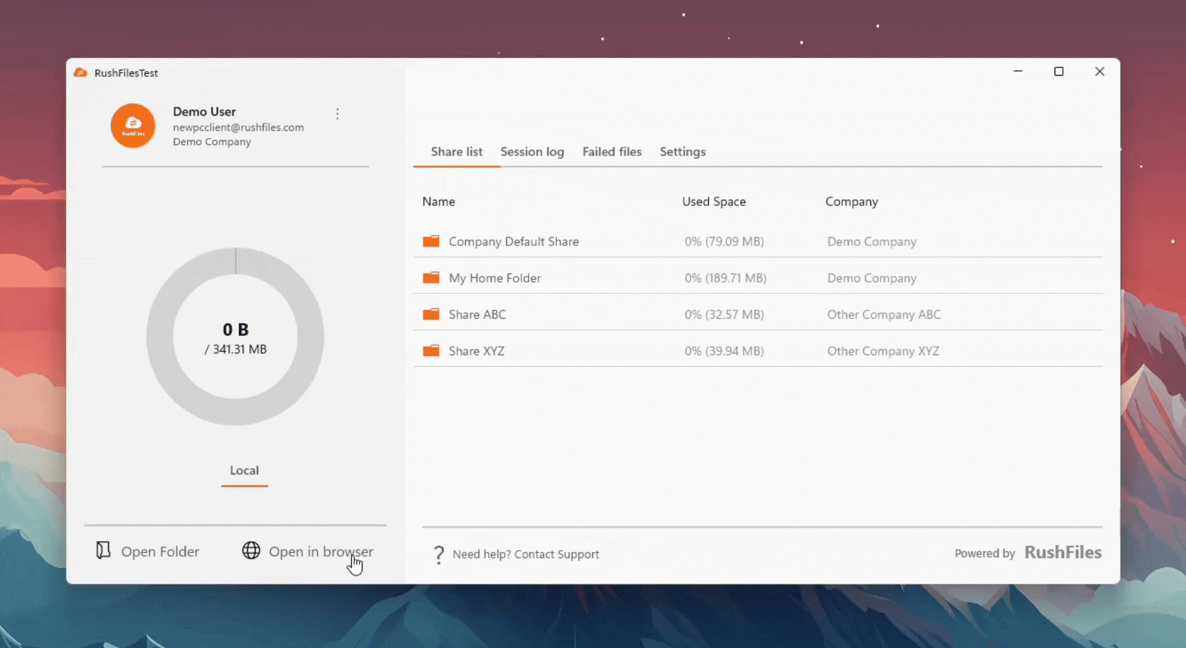This screenshot has width=1186, height=648.
Task: Open the three-dot user options menu
Action: click(337, 114)
